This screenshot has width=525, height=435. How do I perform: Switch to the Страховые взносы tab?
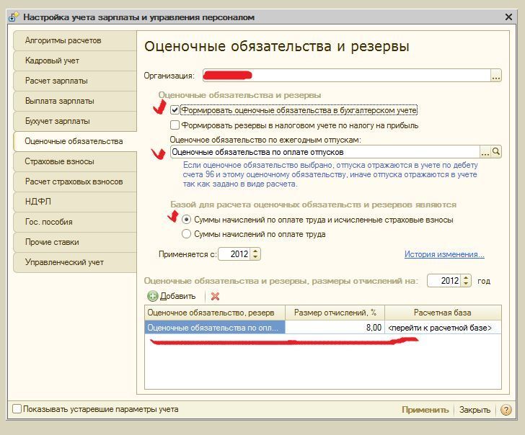[x=59, y=161]
